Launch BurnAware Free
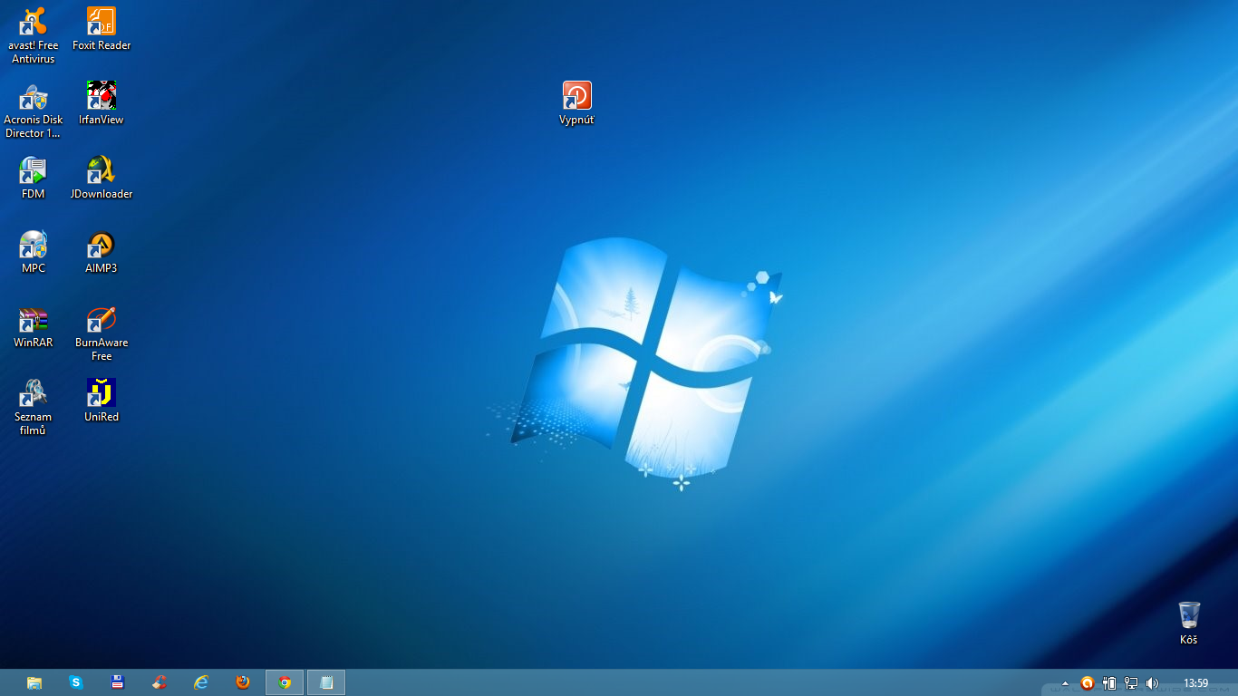 (101, 319)
